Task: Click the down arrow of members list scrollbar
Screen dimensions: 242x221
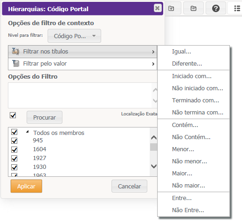Action: [154, 166]
